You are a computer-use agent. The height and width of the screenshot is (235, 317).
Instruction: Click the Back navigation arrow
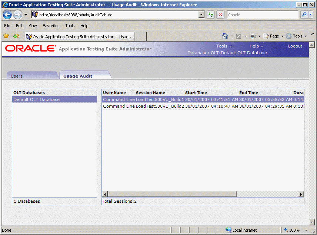pos(7,14)
